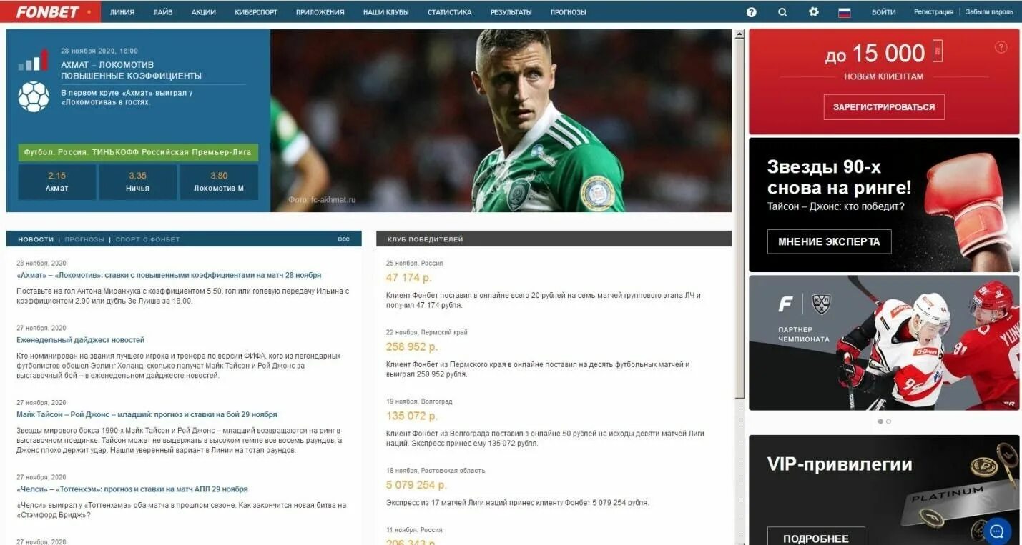
Task: Click the АХМАТ – ЛОКОМОТИВ match title
Action: [x=107, y=64]
